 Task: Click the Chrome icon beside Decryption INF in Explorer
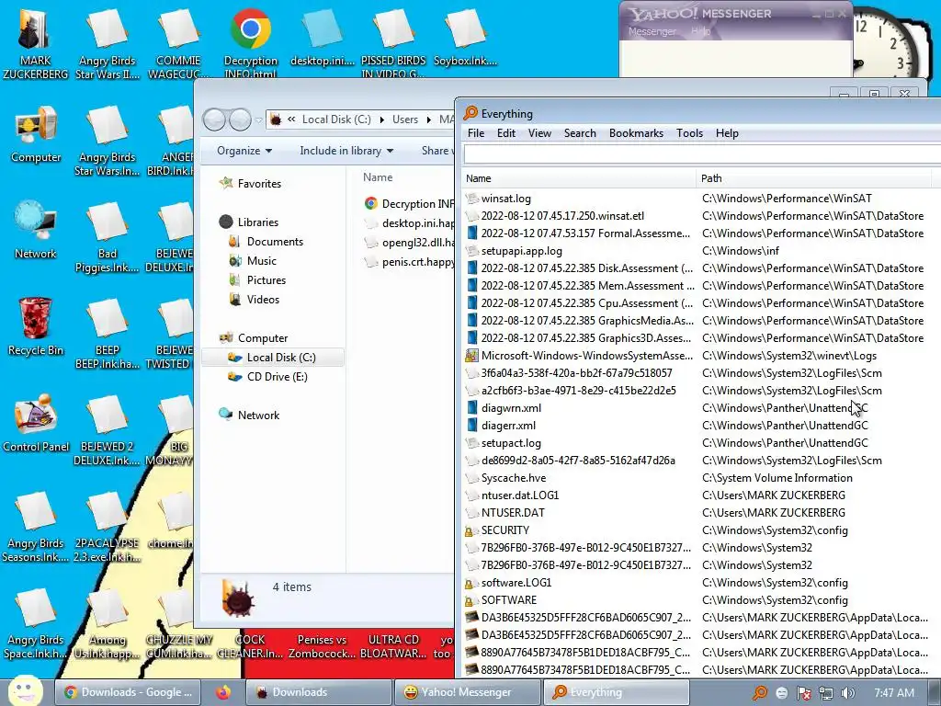pyautogui.click(x=371, y=203)
